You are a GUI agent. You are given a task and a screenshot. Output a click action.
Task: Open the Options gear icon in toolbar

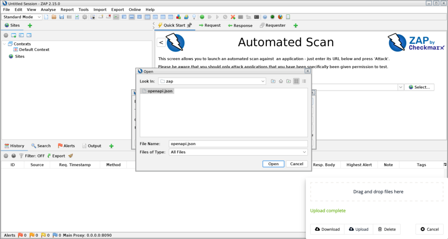(84, 17)
